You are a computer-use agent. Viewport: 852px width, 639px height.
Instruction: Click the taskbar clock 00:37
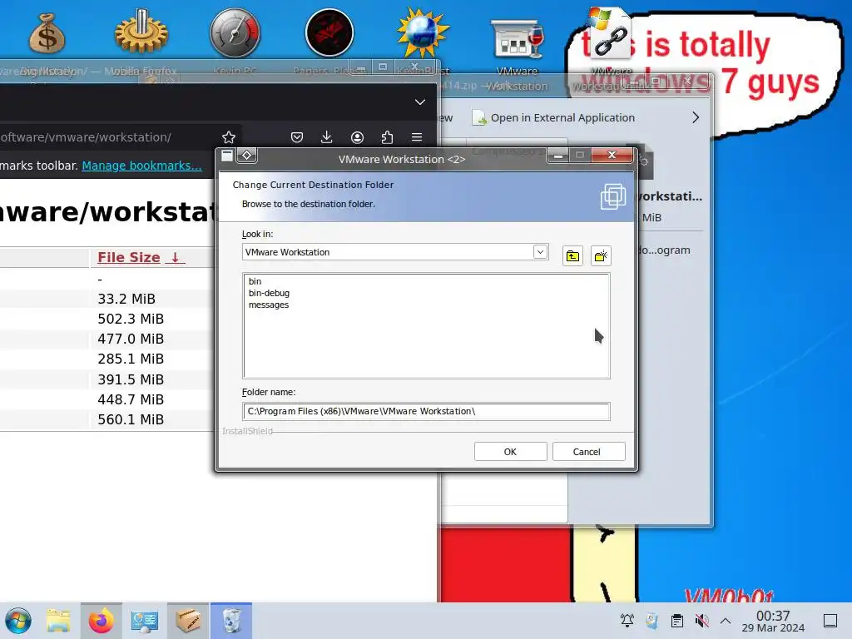coord(773,621)
